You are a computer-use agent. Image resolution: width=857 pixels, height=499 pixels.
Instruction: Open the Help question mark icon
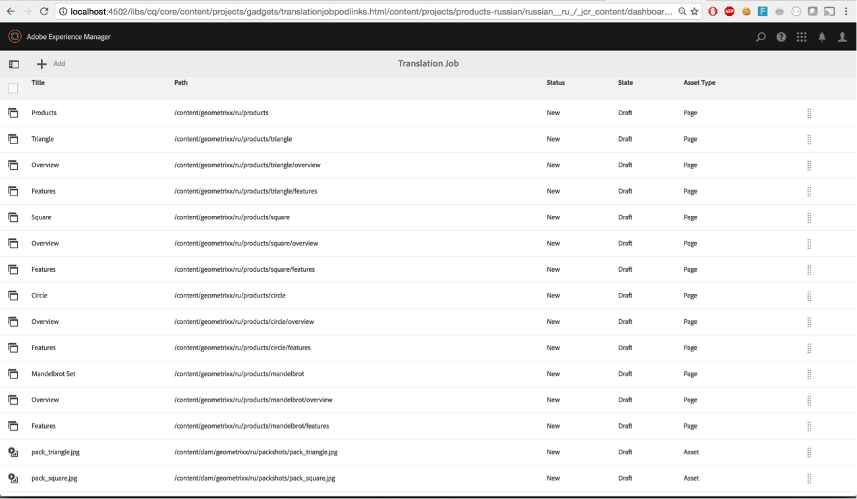tap(781, 37)
